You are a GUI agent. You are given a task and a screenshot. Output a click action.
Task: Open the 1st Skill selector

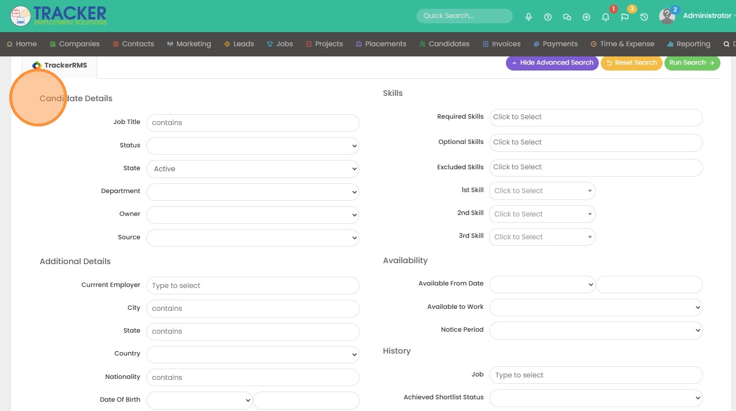point(542,191)
